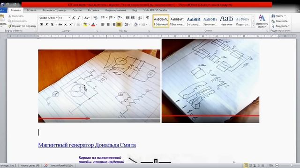Increase font size with grow font button

(74, 18)
